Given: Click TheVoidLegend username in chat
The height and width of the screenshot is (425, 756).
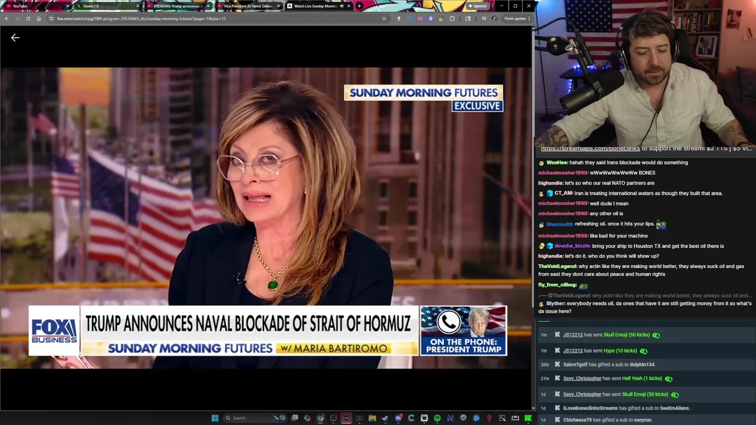Looking at the screenshot, I should (557, 266).
